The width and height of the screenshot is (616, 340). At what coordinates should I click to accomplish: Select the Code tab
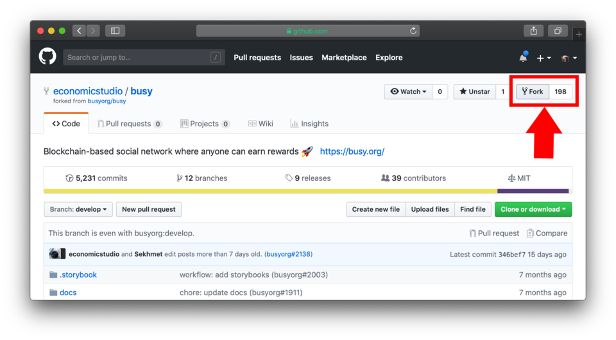click(x=66, y=124)
